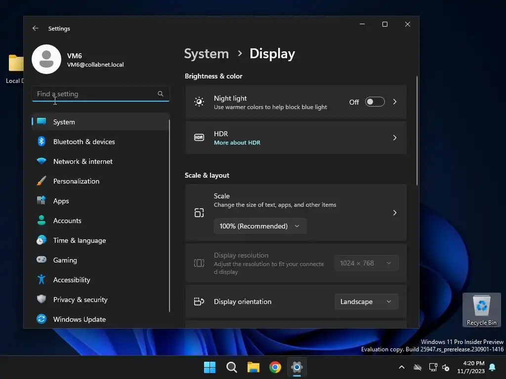Click the Display orientation label
The width and height of the screenshot is (506, 379).
coord(242,302)
